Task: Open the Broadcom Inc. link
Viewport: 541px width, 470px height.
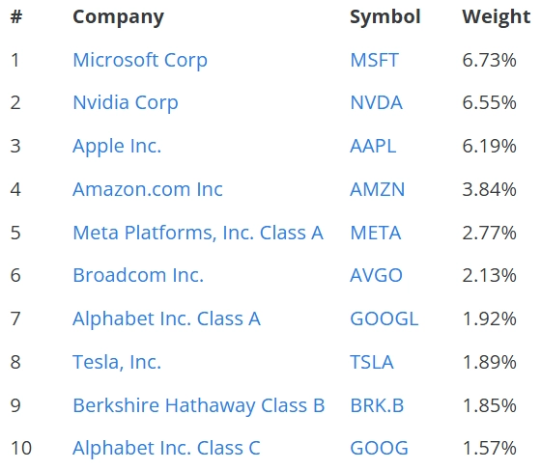Action: coord(138,275)
